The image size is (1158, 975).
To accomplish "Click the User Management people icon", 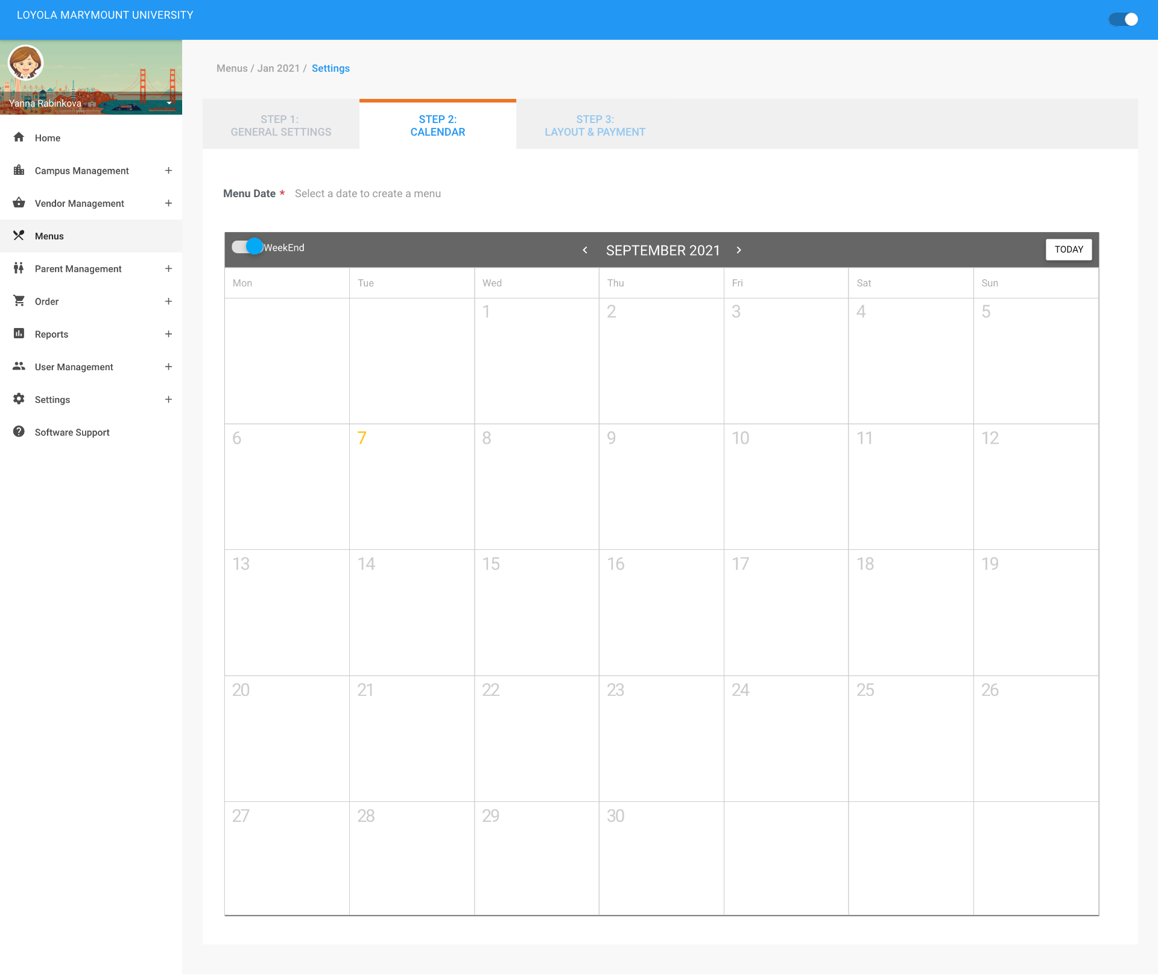I will (x=19, y=367).
